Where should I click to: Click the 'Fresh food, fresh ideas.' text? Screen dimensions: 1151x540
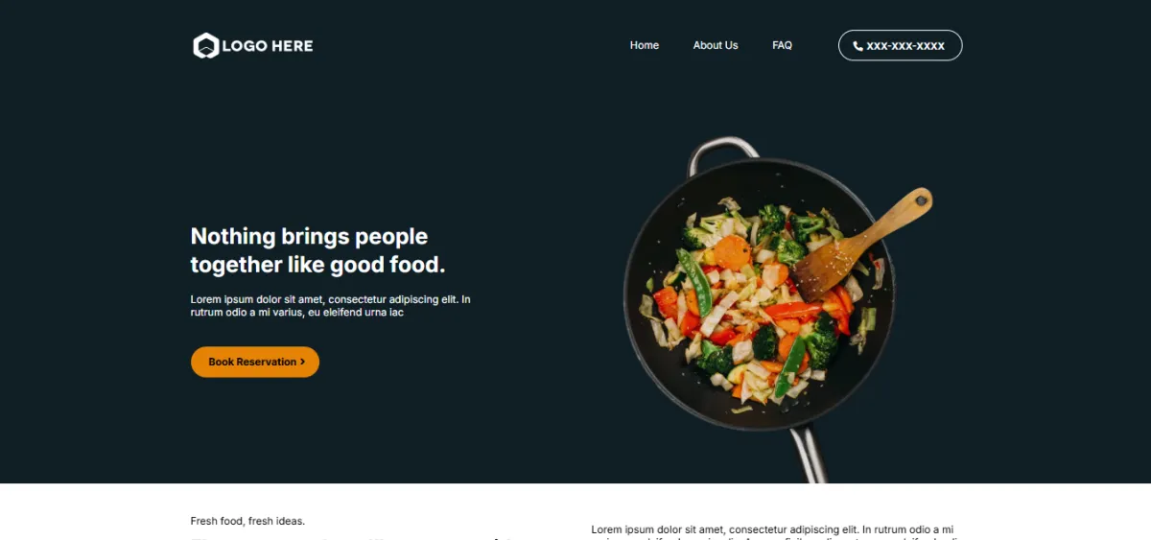click(x=247, y=521)
